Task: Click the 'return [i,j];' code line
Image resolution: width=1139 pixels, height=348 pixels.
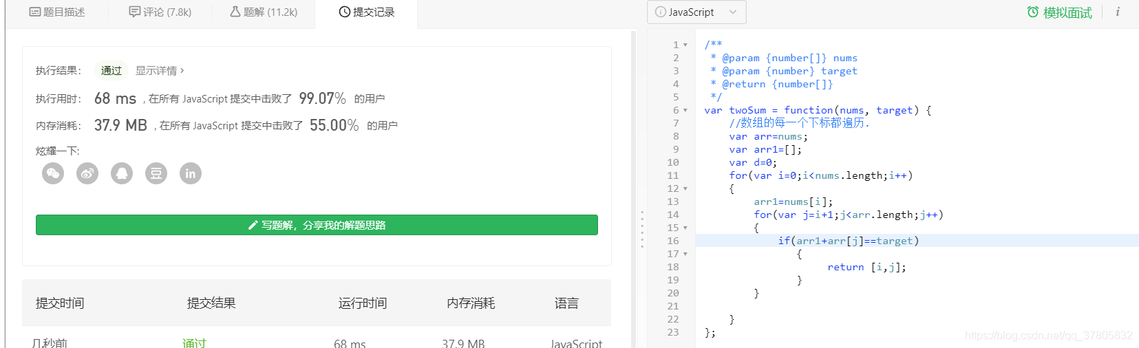Action: tap(866, 267)
